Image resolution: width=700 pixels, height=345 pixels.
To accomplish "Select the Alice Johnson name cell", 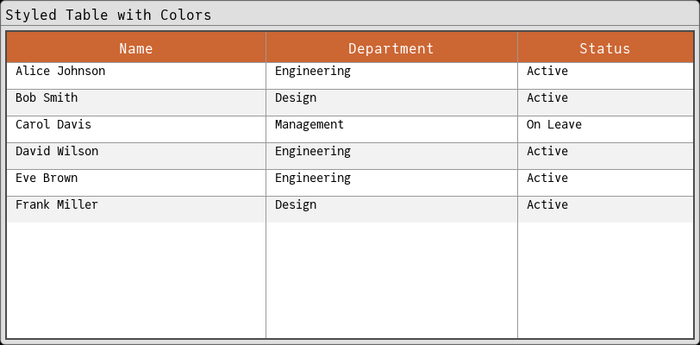I will (60, 72).
